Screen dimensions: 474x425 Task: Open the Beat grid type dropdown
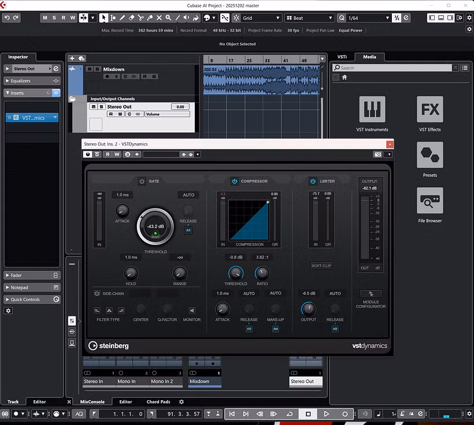309,18
